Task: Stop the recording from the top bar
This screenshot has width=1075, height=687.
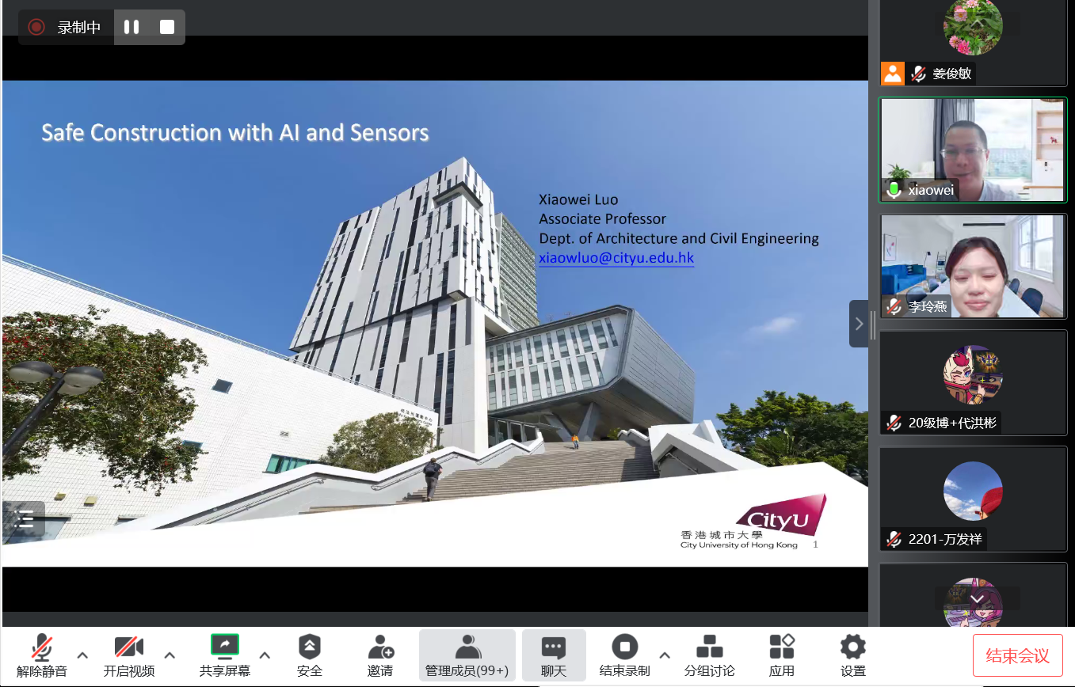Action: point(167,27)
